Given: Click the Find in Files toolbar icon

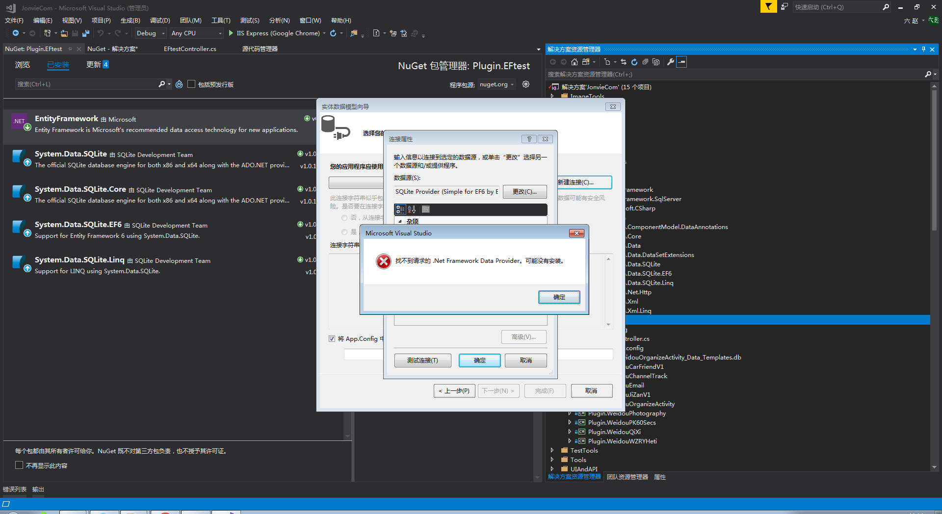Looking at the screenshot, I should click(354, 33).
